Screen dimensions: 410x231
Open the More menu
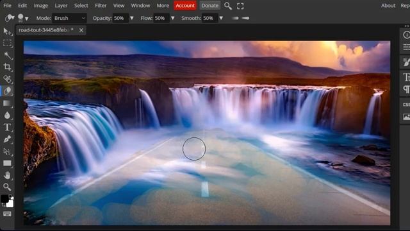click(163, 6)
